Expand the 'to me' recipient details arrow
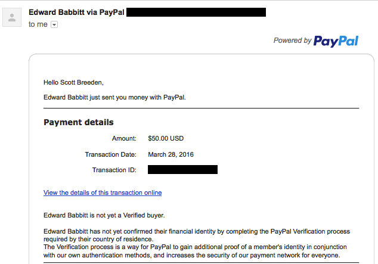The height and width of the screenshot is (264, 378). [x=54, y=24]
